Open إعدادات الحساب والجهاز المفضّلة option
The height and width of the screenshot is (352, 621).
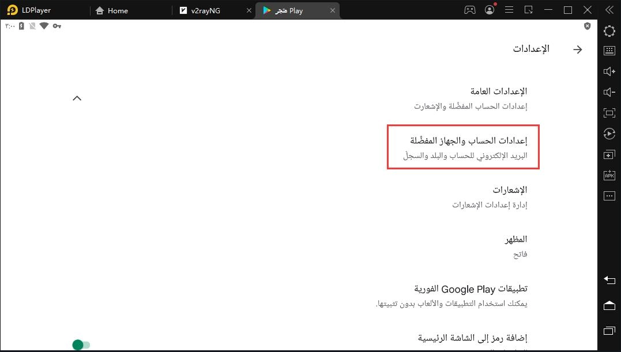point(463,147)
